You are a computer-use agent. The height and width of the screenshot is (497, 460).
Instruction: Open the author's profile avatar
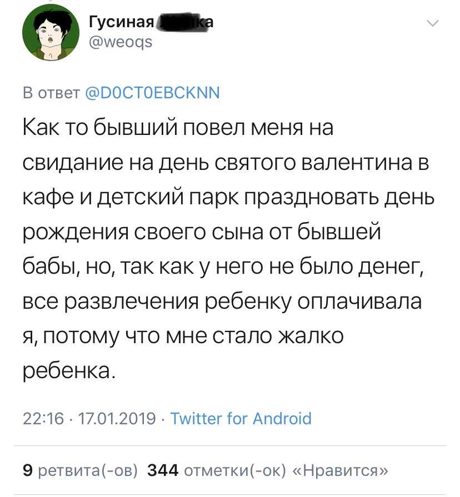pos(51,33)
